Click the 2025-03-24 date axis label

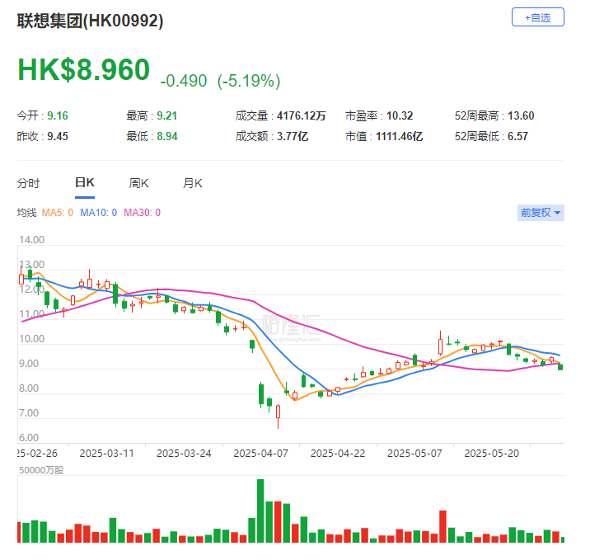click(184, 453)
